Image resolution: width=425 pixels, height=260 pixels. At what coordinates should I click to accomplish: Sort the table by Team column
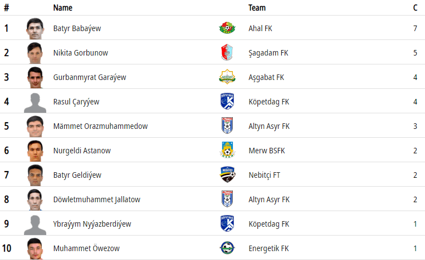(x=257, y=8)
